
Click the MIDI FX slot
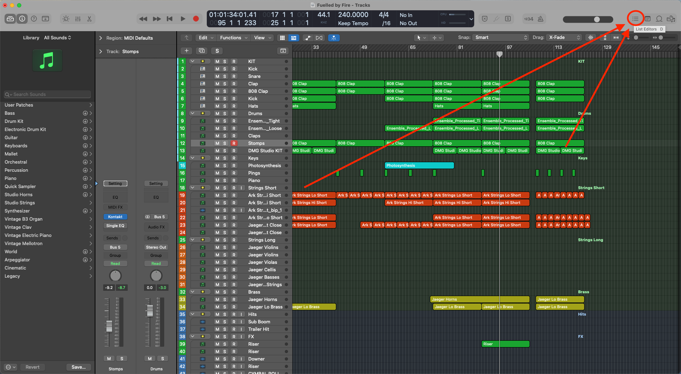click(x=115, y=207)
